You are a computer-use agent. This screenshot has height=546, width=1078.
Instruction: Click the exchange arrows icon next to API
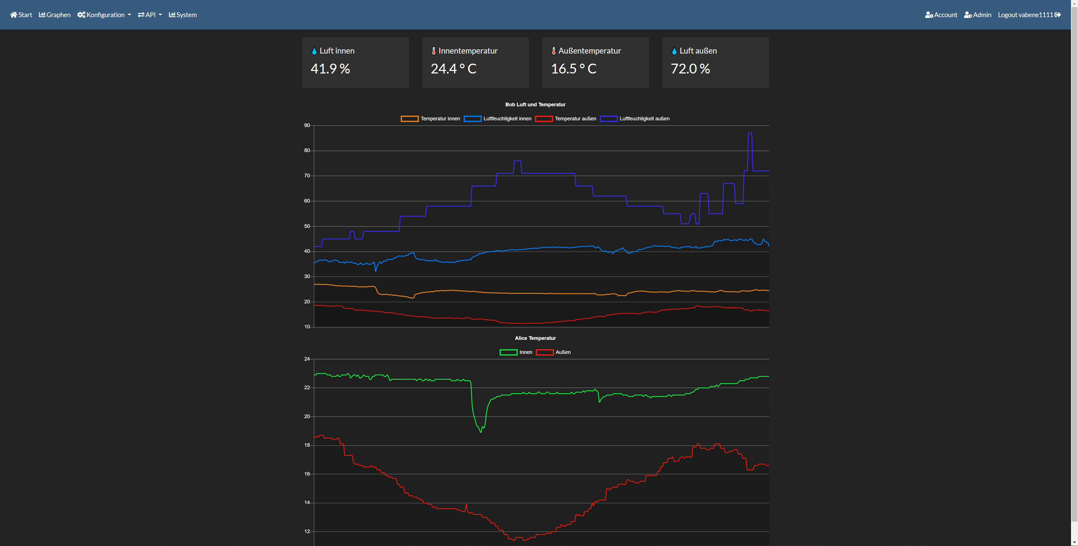click(141, 15)
